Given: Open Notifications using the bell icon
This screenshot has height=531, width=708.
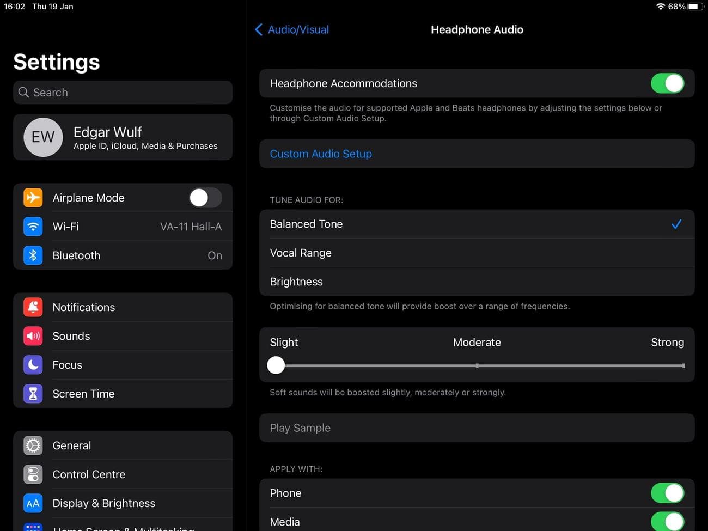Looking at the screenshot, I should (33, 307).
